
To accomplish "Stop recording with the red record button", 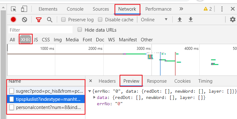I will pos(13,20).
